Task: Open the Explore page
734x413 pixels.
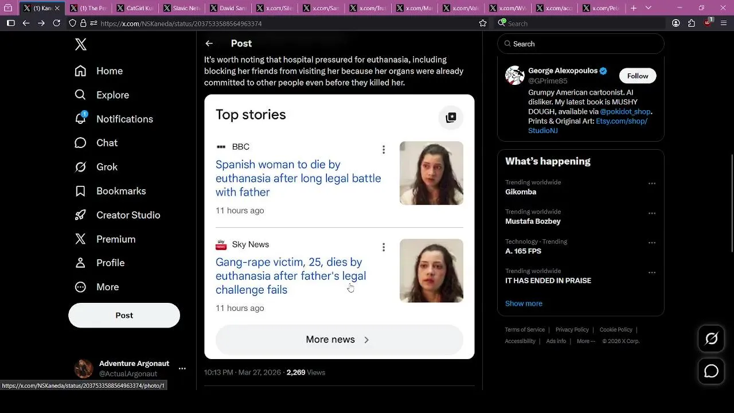Action: 101,95
